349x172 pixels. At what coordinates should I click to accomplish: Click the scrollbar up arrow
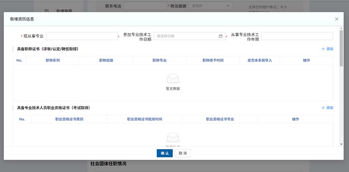(x=341, y=28)
